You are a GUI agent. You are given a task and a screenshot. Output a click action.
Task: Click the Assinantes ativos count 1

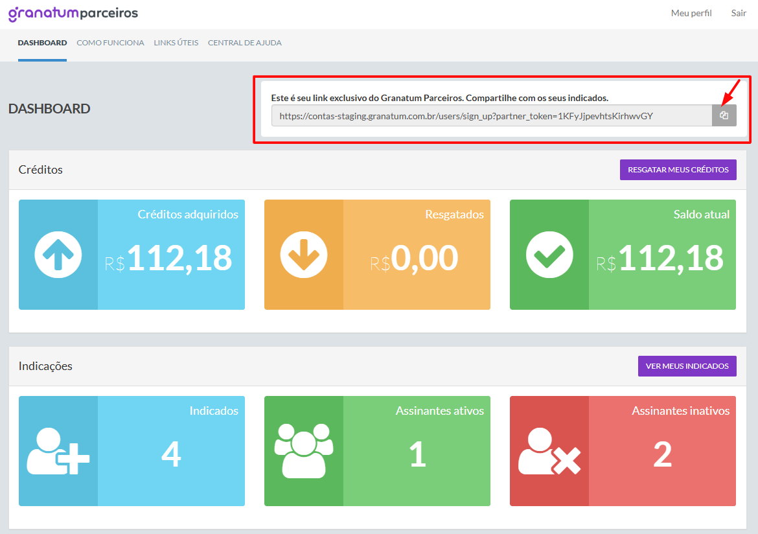pyautogui.click(x=418, y=454)
